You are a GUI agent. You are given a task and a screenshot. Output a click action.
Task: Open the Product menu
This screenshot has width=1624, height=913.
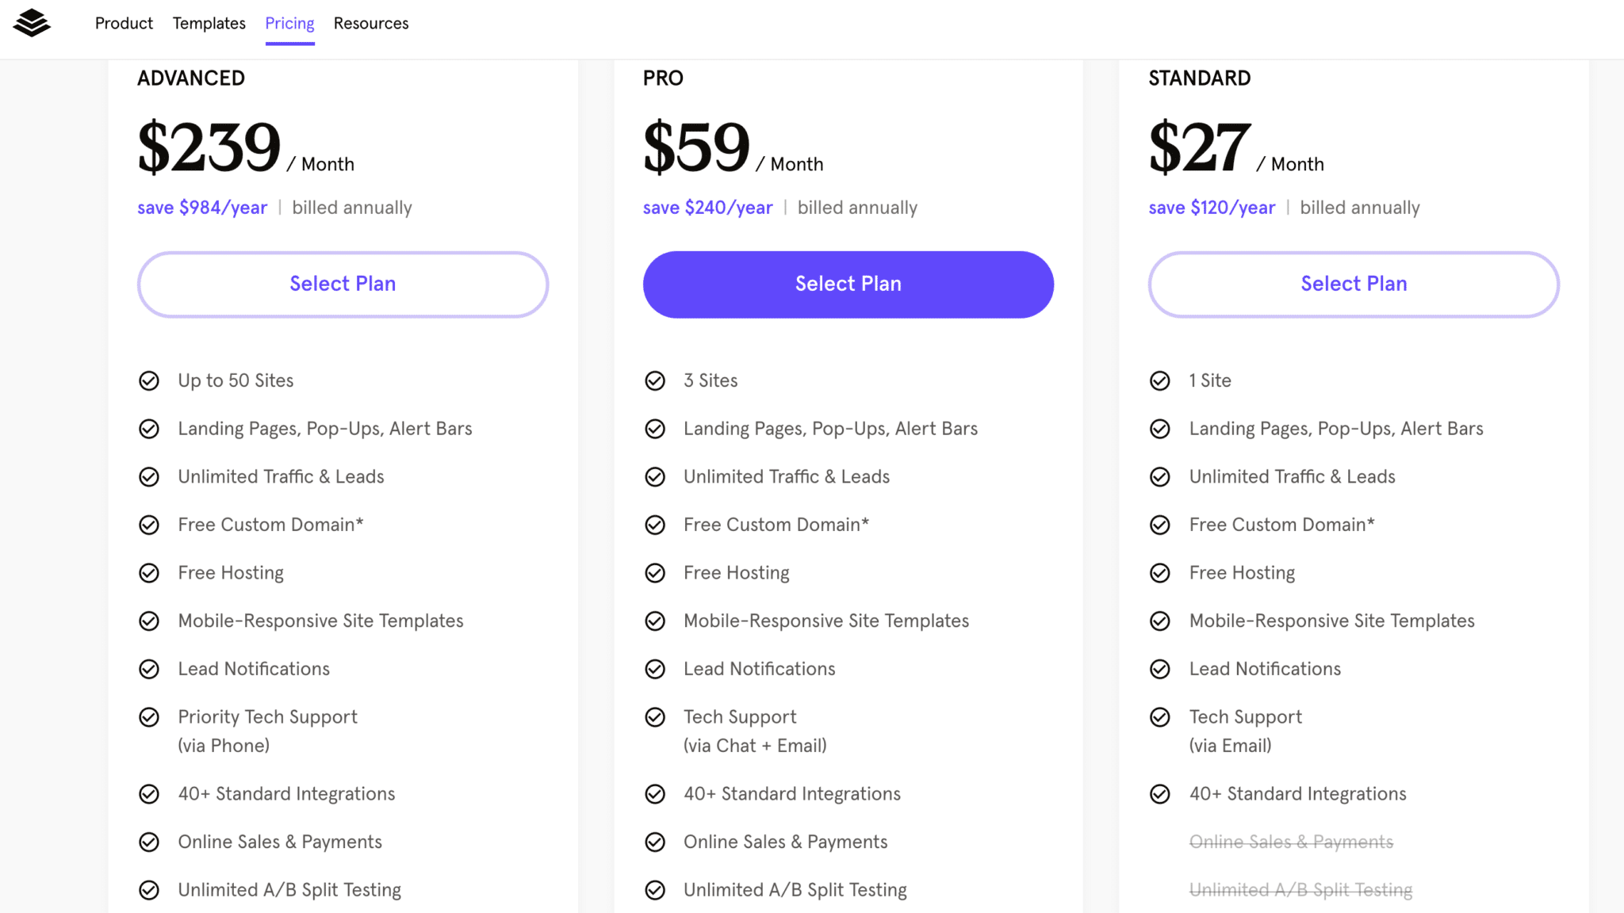pos(124,24)
